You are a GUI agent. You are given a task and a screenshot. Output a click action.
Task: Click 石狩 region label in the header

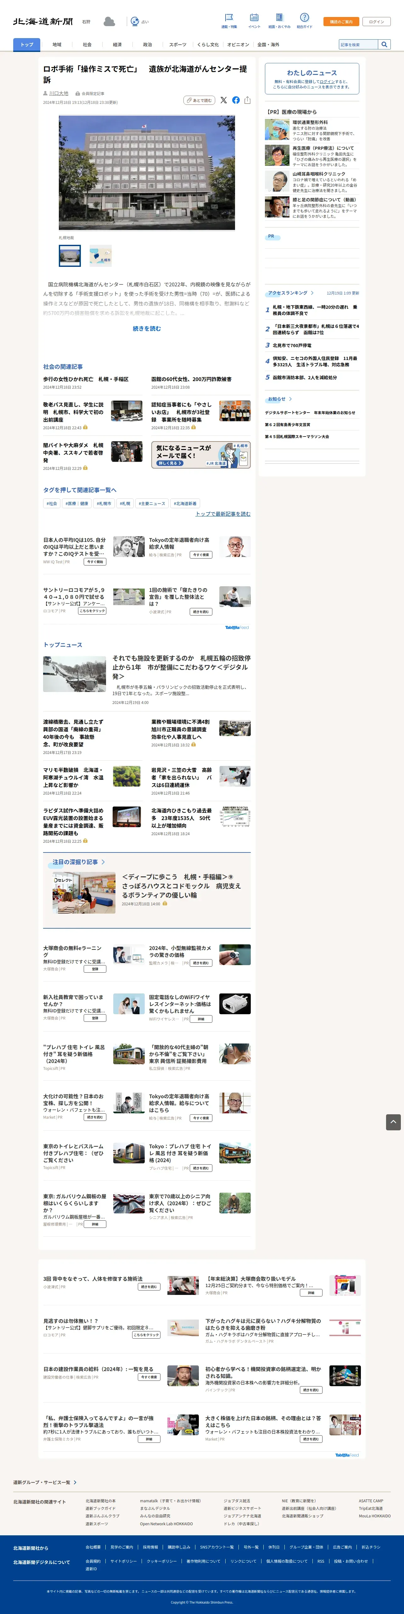click(87, 21)
